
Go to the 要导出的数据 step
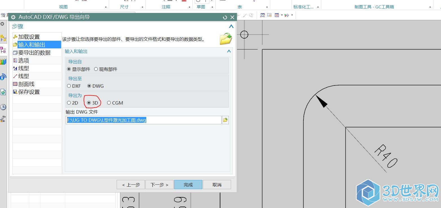click(37, 53)
